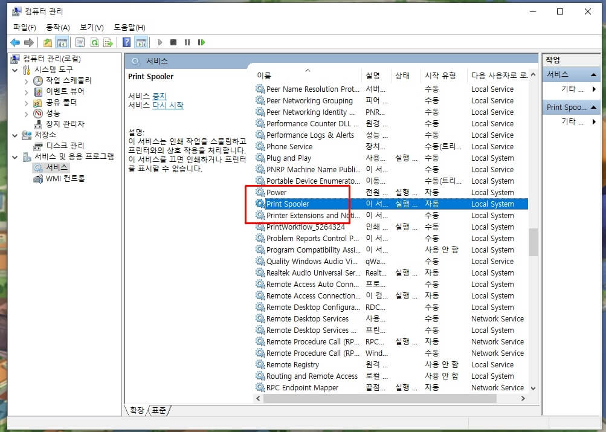Collapse the 서비스 및 응용 프로그램 node
Image resolution: width=606 pixels, height=432 pixels.
tap(15, 157)
